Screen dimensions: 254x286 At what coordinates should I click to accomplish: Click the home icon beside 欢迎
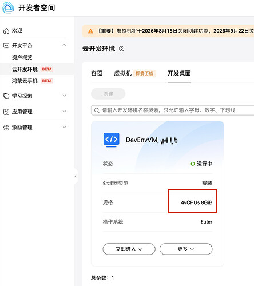(x=6, y=31)
